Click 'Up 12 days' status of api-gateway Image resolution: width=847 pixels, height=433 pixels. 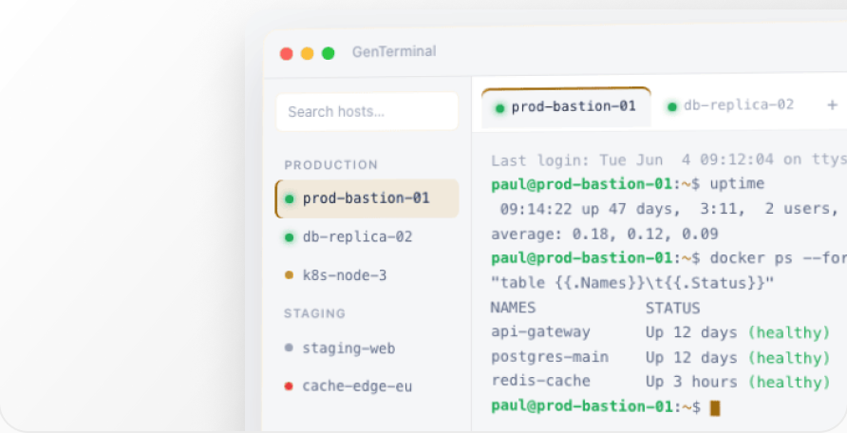click(691, 333)
